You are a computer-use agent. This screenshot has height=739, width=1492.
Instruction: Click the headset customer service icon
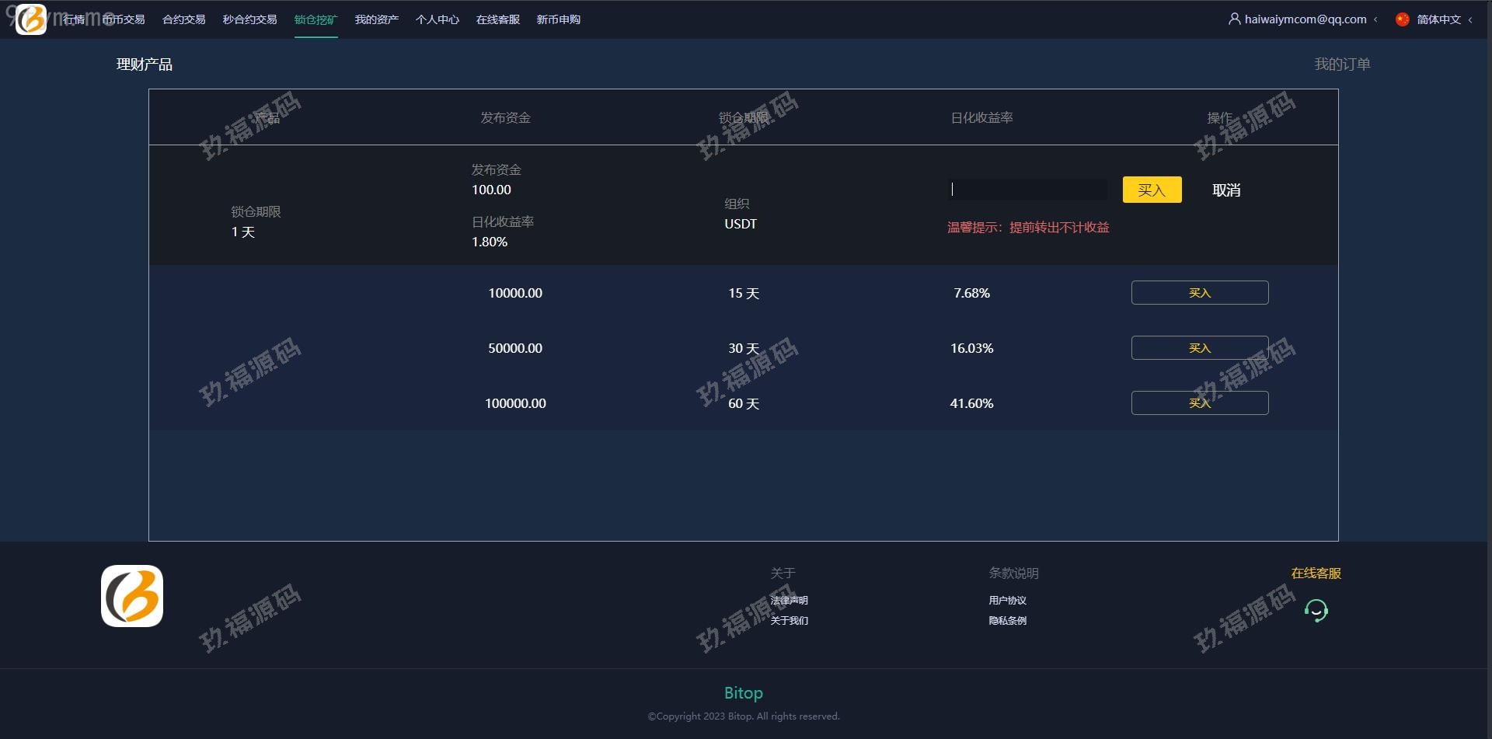tap(1316, 611)
